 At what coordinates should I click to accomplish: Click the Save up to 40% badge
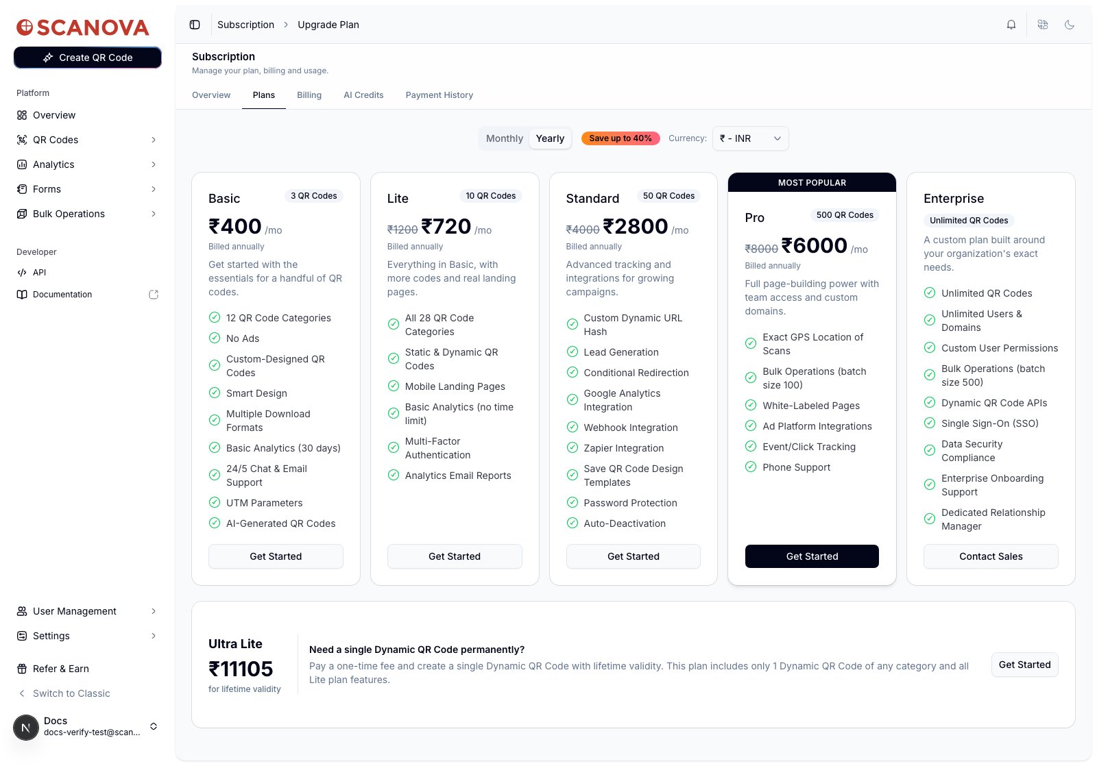click(620, 138)
